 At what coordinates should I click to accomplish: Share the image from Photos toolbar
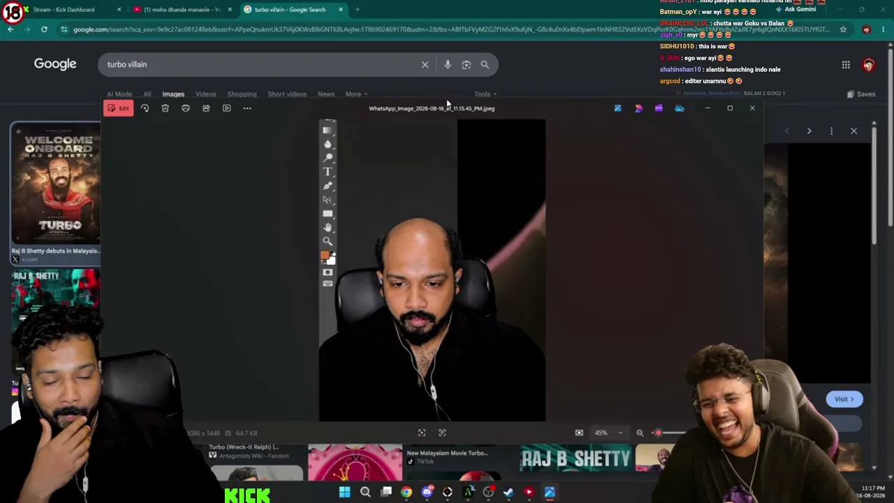tap(206, 108)
